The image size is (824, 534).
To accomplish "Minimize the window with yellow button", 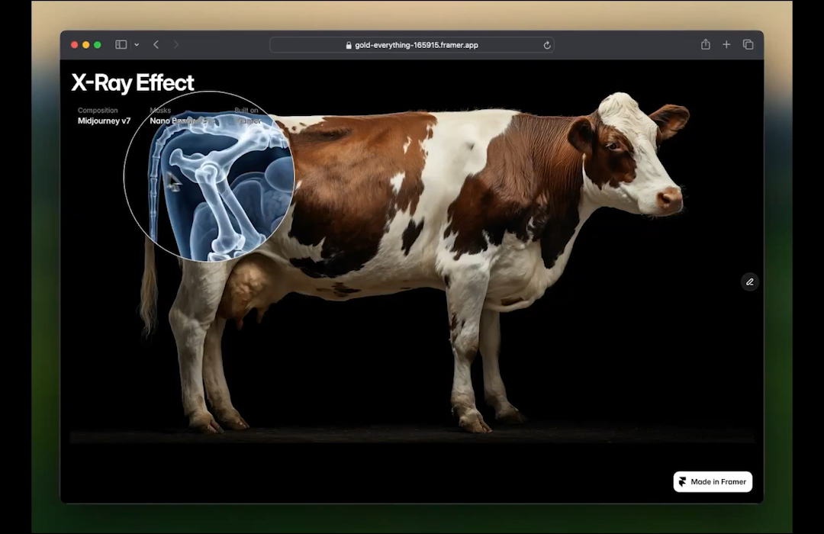I will pyautogui.click(x=85, y=45).
